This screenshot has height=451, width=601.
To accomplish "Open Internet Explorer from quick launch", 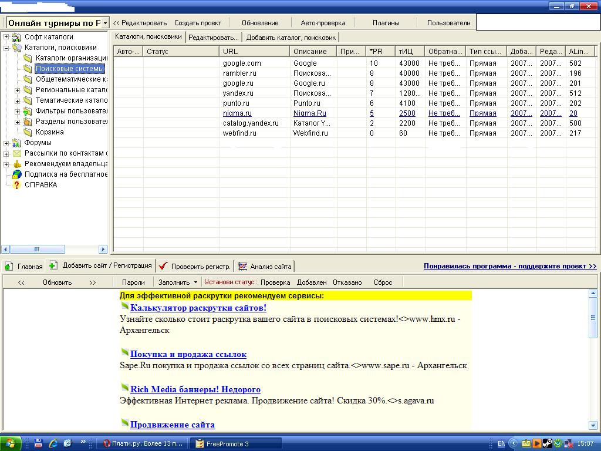I will 53,443.
